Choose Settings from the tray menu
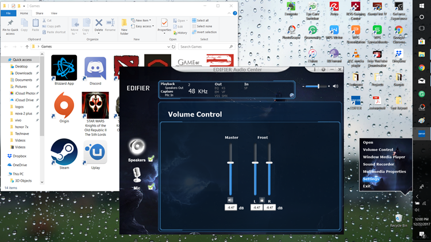Image resolution: width=431 pixels, height=242 pixels. tap(371, 179)
